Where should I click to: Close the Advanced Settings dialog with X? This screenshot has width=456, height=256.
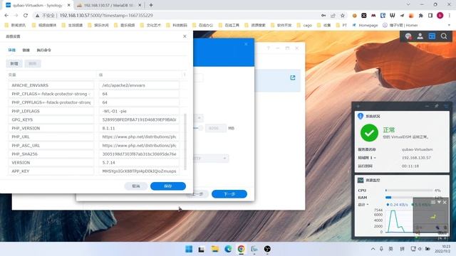pos(185,36)
